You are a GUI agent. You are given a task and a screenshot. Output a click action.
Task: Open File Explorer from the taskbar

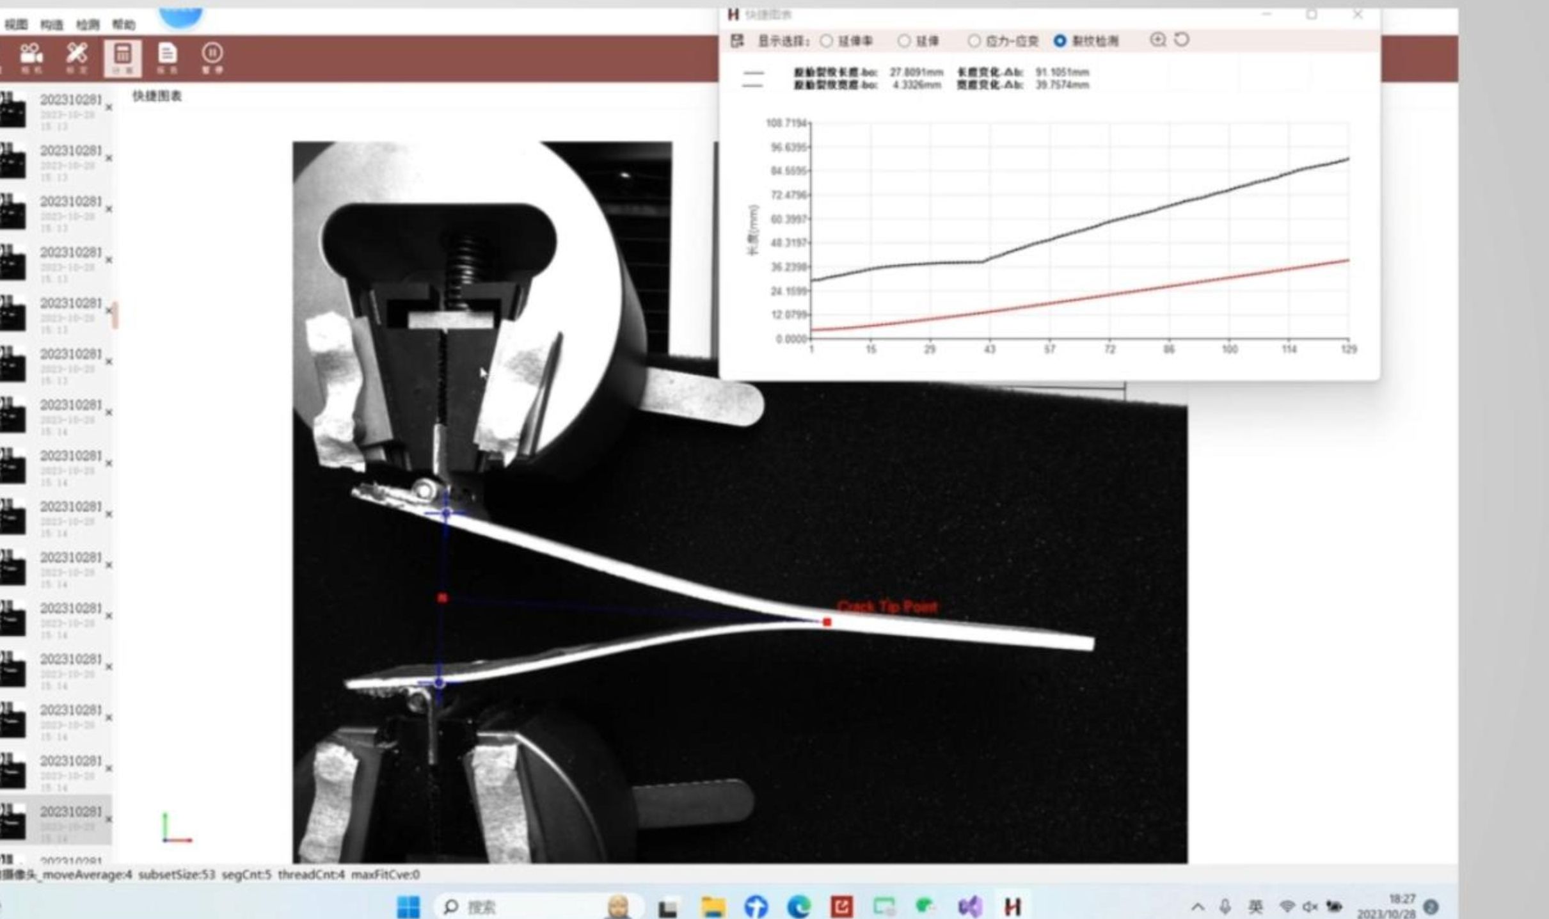pos(713,907)
